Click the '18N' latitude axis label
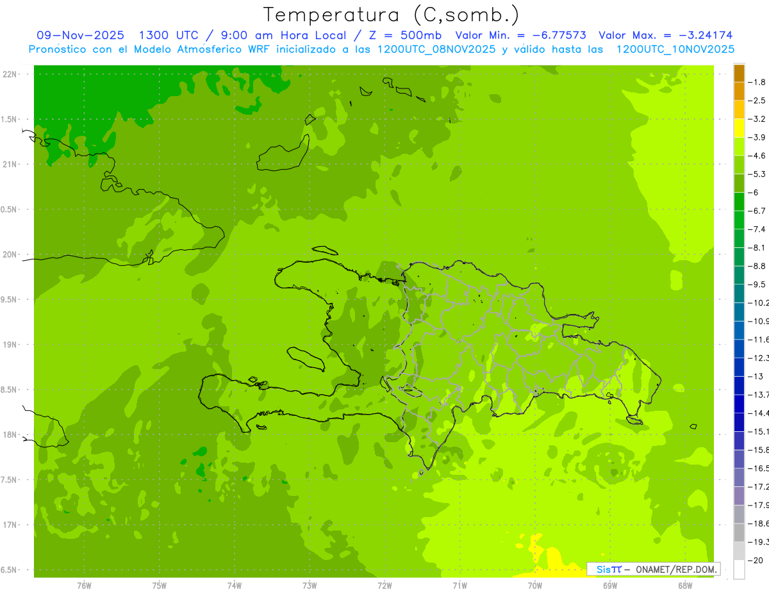 [x=10, y=435]
